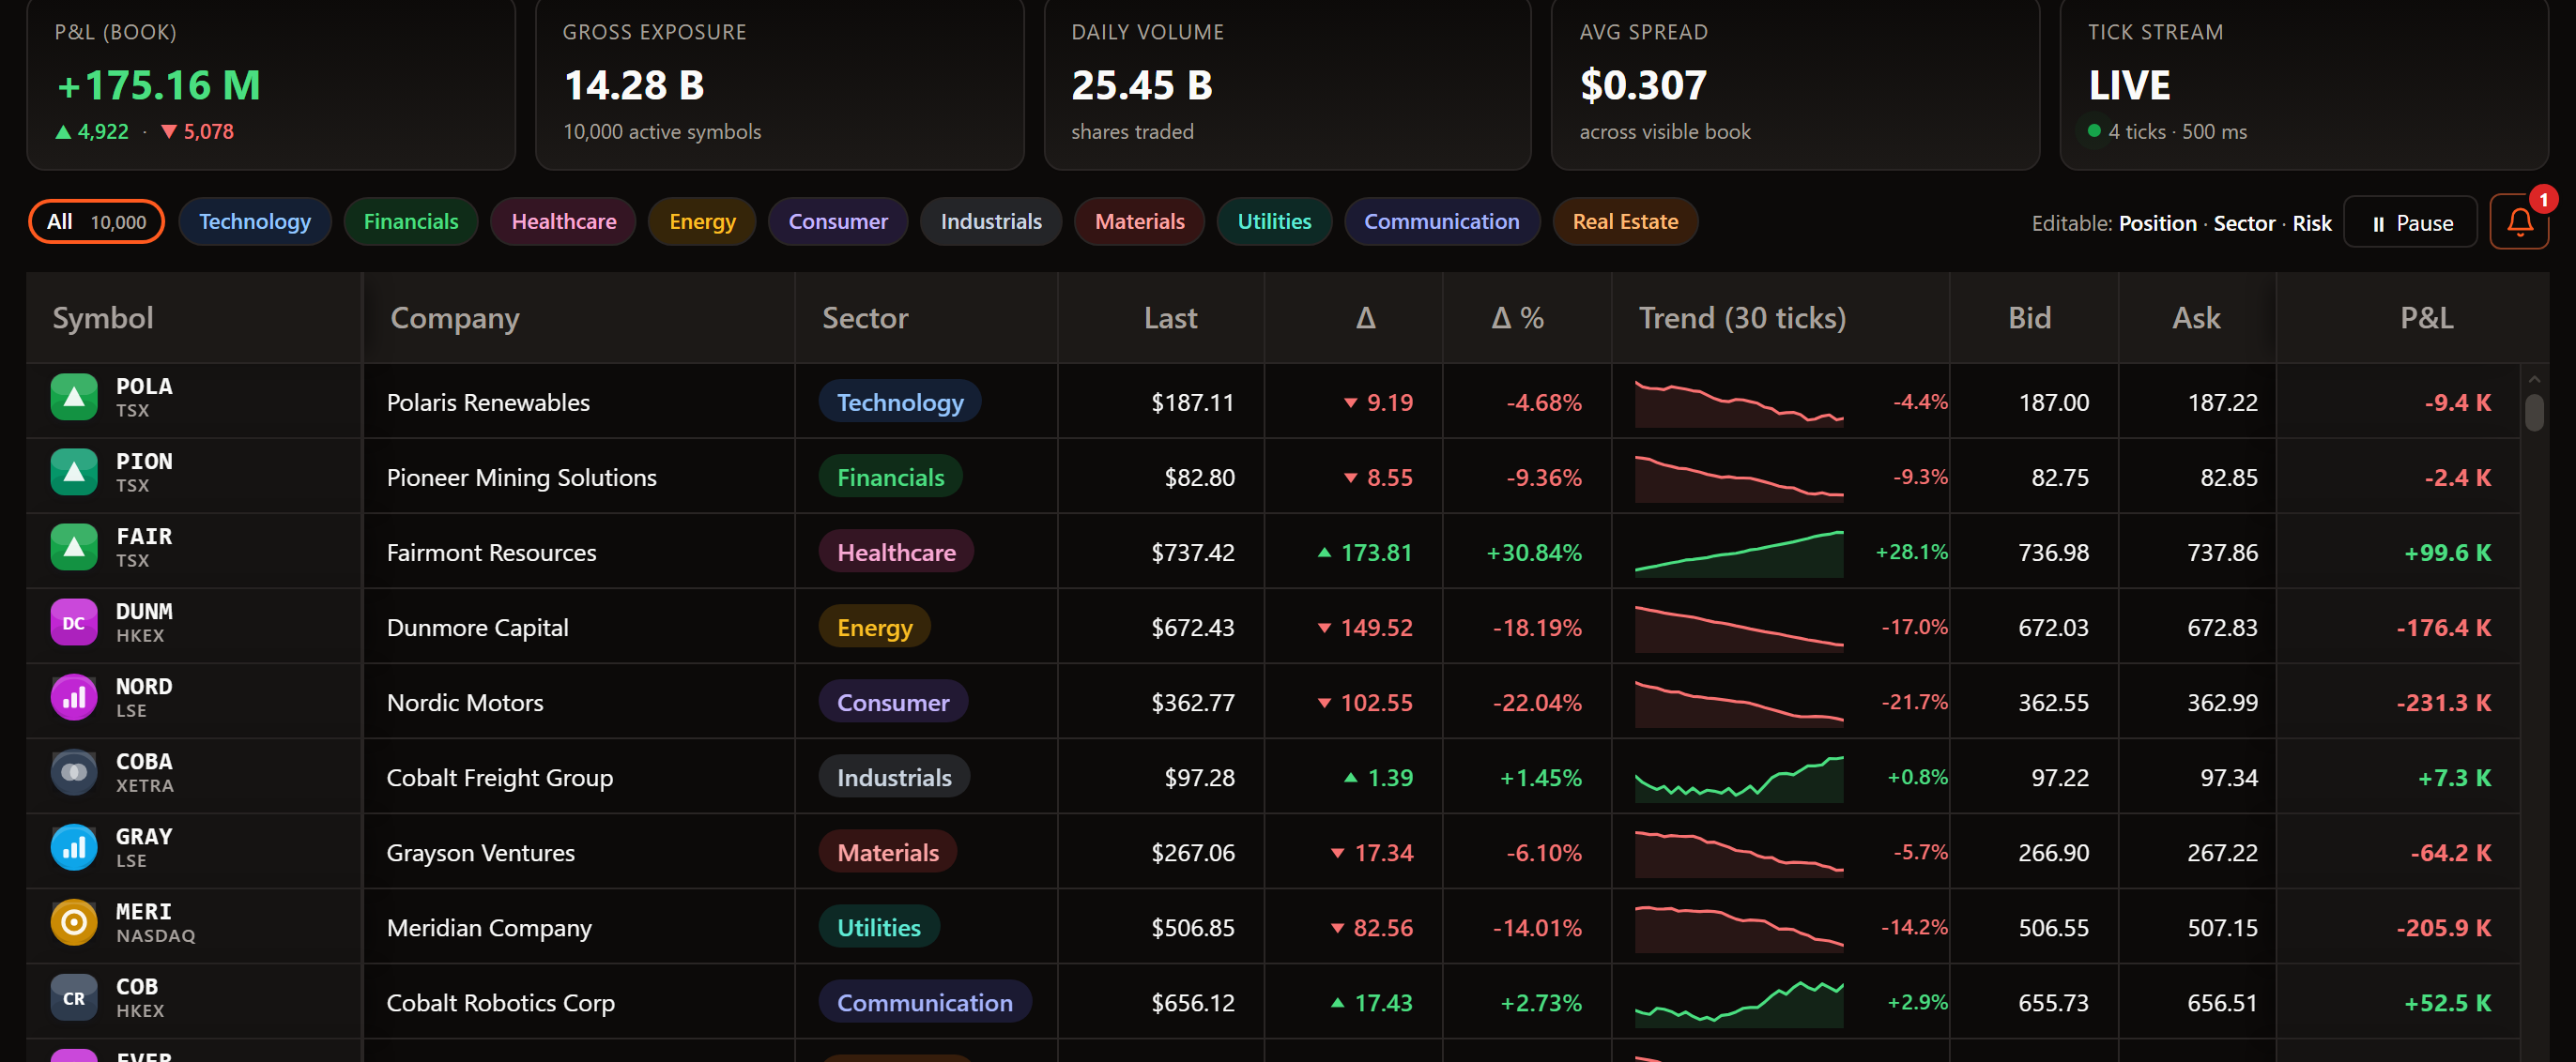This screenshot has width=2576, height=1062.
Task: Click the DUNM purple DC logo
Action: pos(74,622)
